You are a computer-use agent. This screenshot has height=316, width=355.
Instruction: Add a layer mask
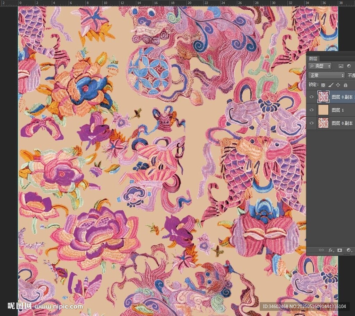pos(340,250)
